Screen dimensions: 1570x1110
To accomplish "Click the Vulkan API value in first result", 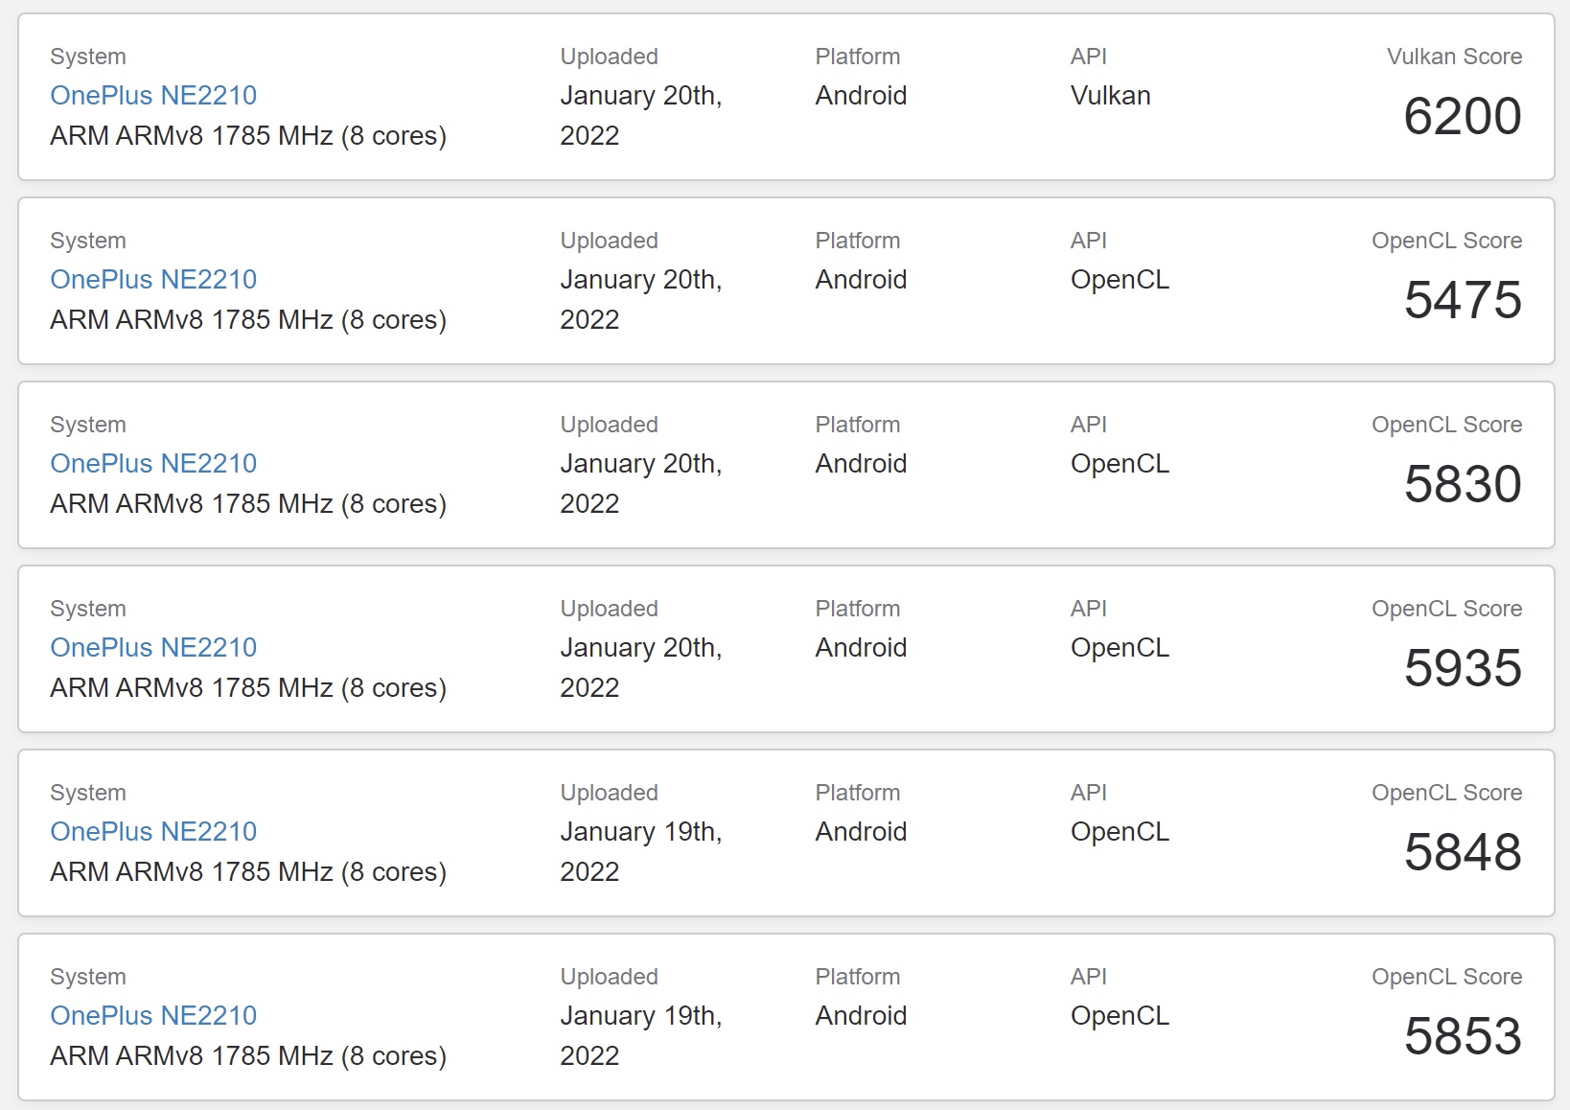I will point(1110,96).
